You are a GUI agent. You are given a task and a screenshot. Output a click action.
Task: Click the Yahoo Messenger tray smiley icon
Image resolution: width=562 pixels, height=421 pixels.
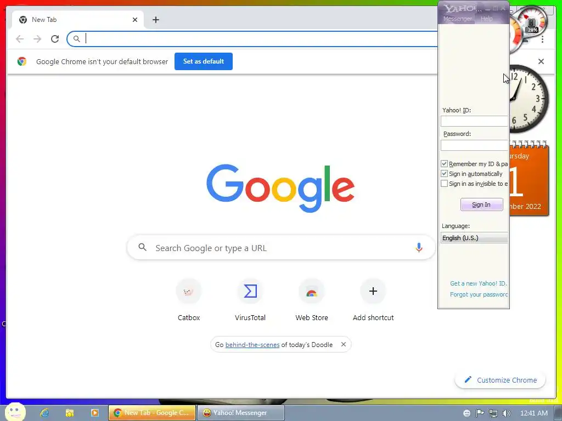click(467, 413)
